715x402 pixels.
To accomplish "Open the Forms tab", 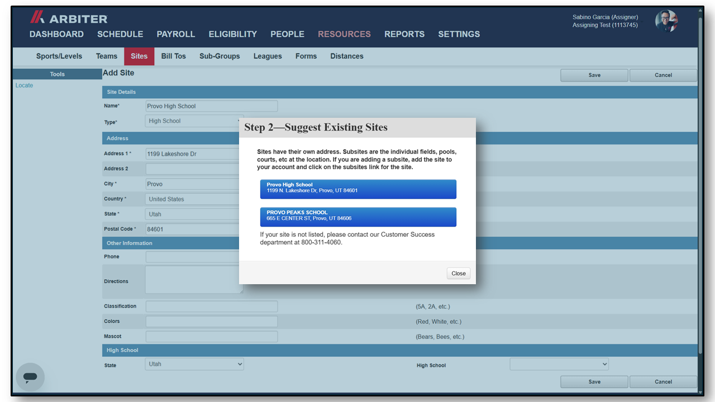I will tap(306, 56).
